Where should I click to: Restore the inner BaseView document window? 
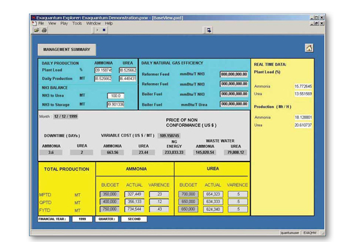tap(316, 23)
